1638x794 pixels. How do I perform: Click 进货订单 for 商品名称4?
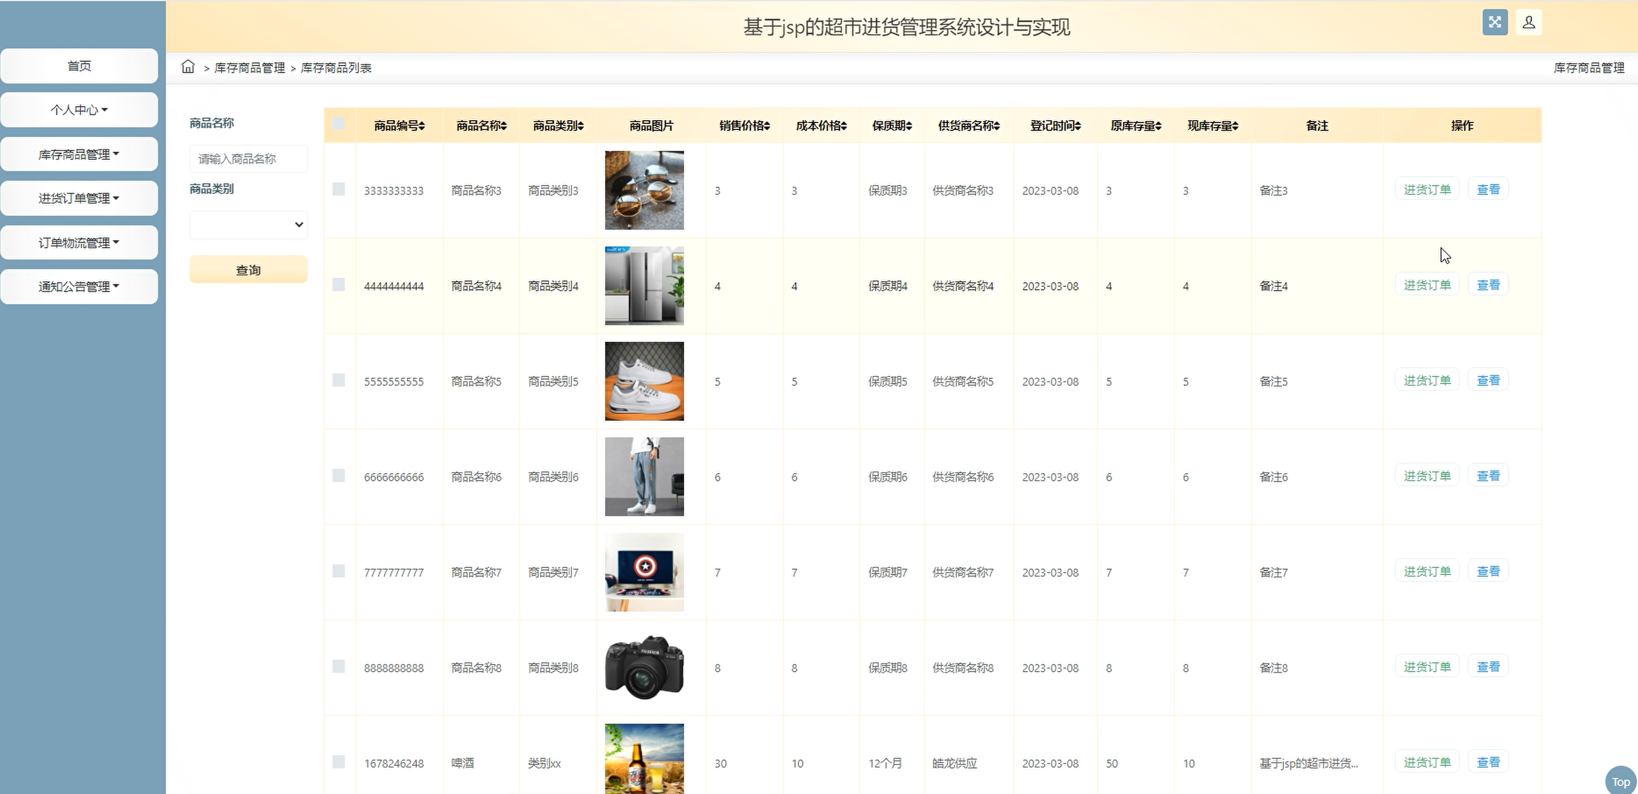tap(1427, 285)
